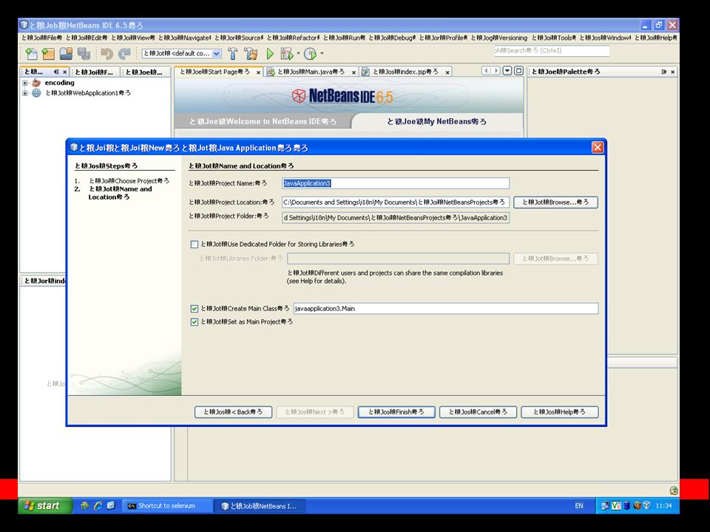Click the index.jsp tab file icon
This screenshot has width=710, height=532.
click(x=365, y=72)
